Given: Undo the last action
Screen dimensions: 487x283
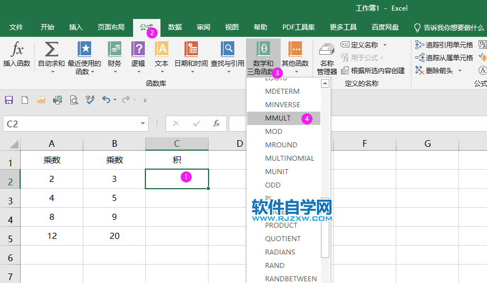Looking at the screenshot, I should pyautogui.click(x=106, y=100).
